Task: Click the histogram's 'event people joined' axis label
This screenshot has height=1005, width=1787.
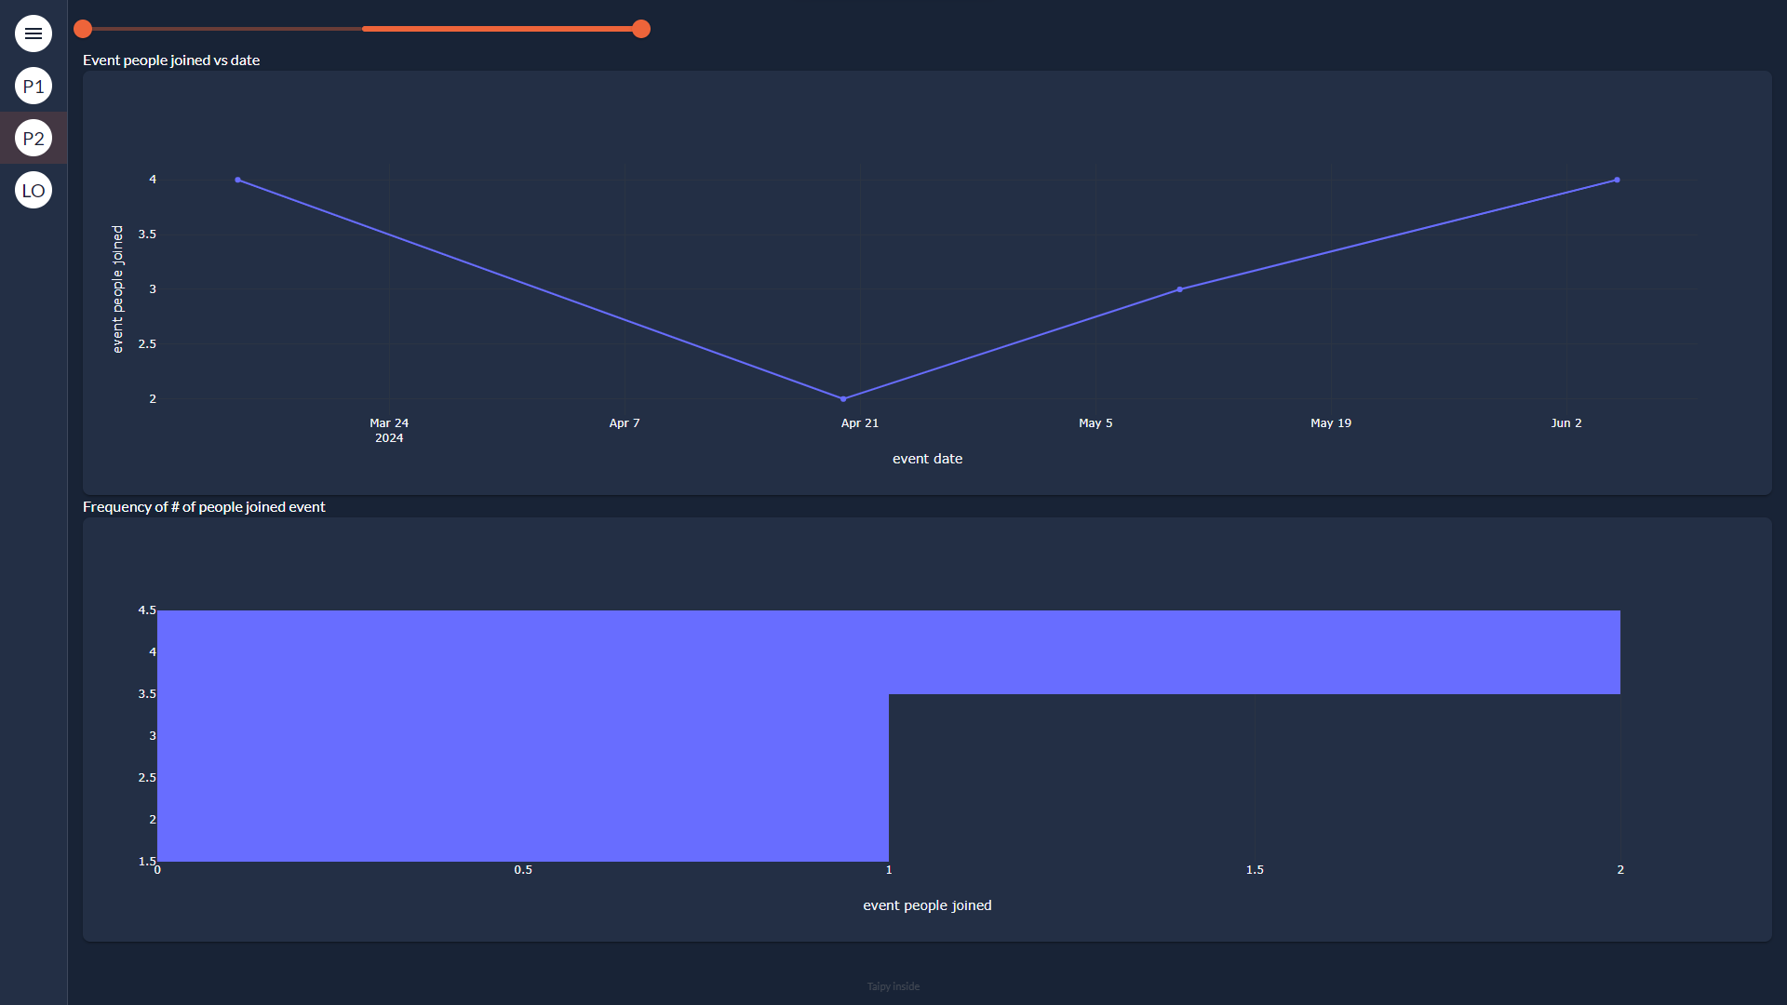Action: pos(927,904)
